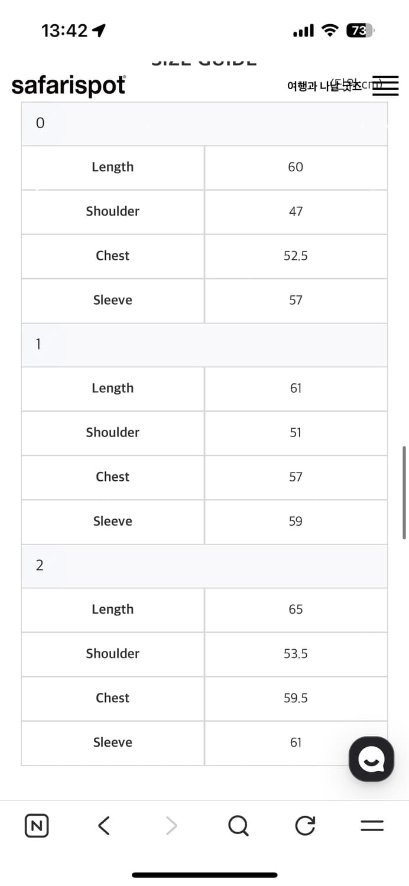The width and height of the screenshot is (409, 886).
Task: Tap the Sleeve label under size 1
Action: click(112, 521)
